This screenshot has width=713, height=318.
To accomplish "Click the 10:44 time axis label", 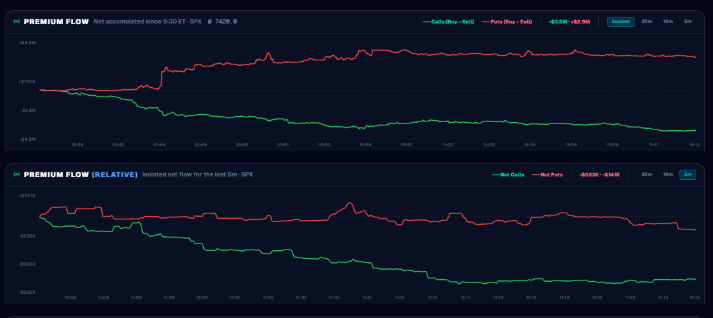I will tap(159, 145).
